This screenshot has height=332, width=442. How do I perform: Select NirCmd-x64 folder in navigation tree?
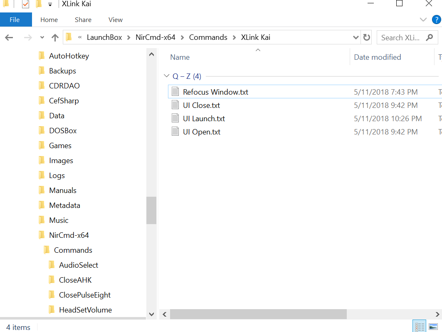(x=69, y=234)
